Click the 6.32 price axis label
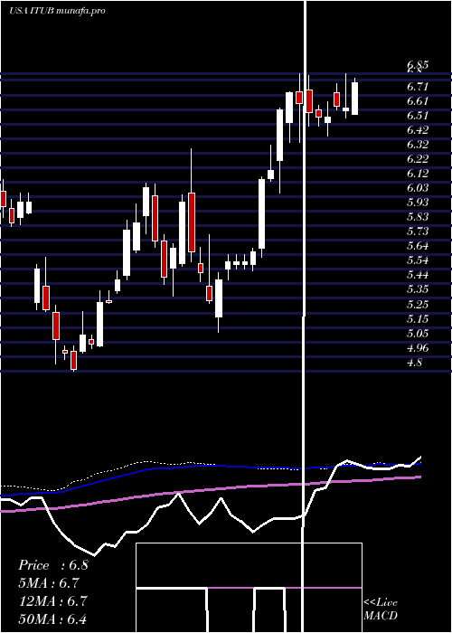Viewport: 452px width, 633px height. coord(418,145)
